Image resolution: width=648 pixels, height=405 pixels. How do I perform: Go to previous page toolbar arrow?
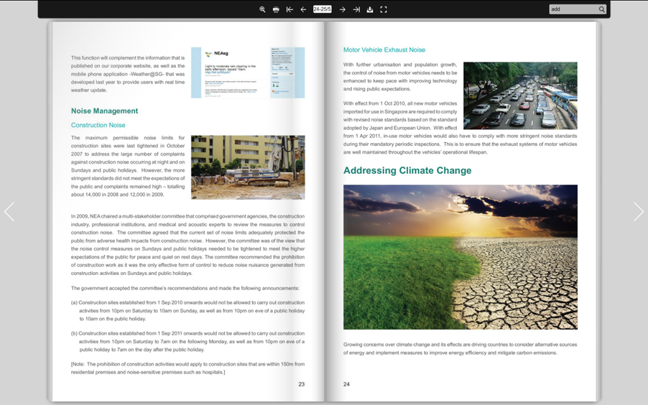303,9
